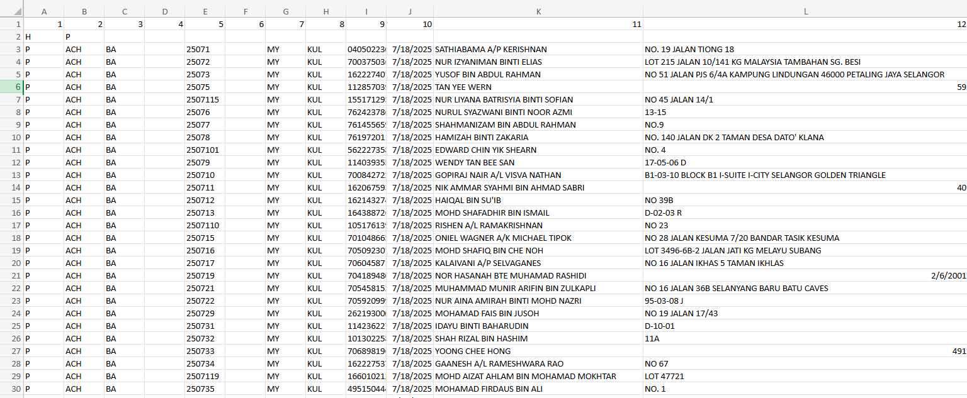Click cell with name SATHIABAMA A/P KERISHNAN

click(x=538, y=49)
